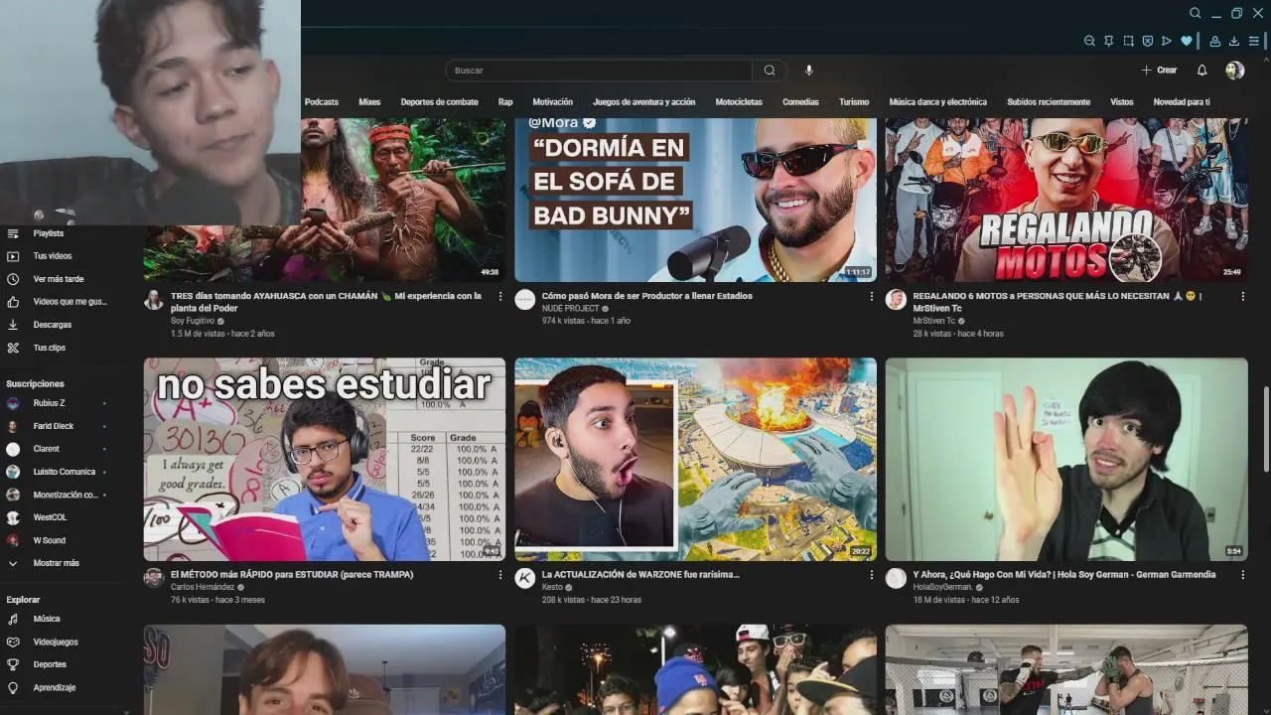Start voice search with microphone icon

click(809, 71)
